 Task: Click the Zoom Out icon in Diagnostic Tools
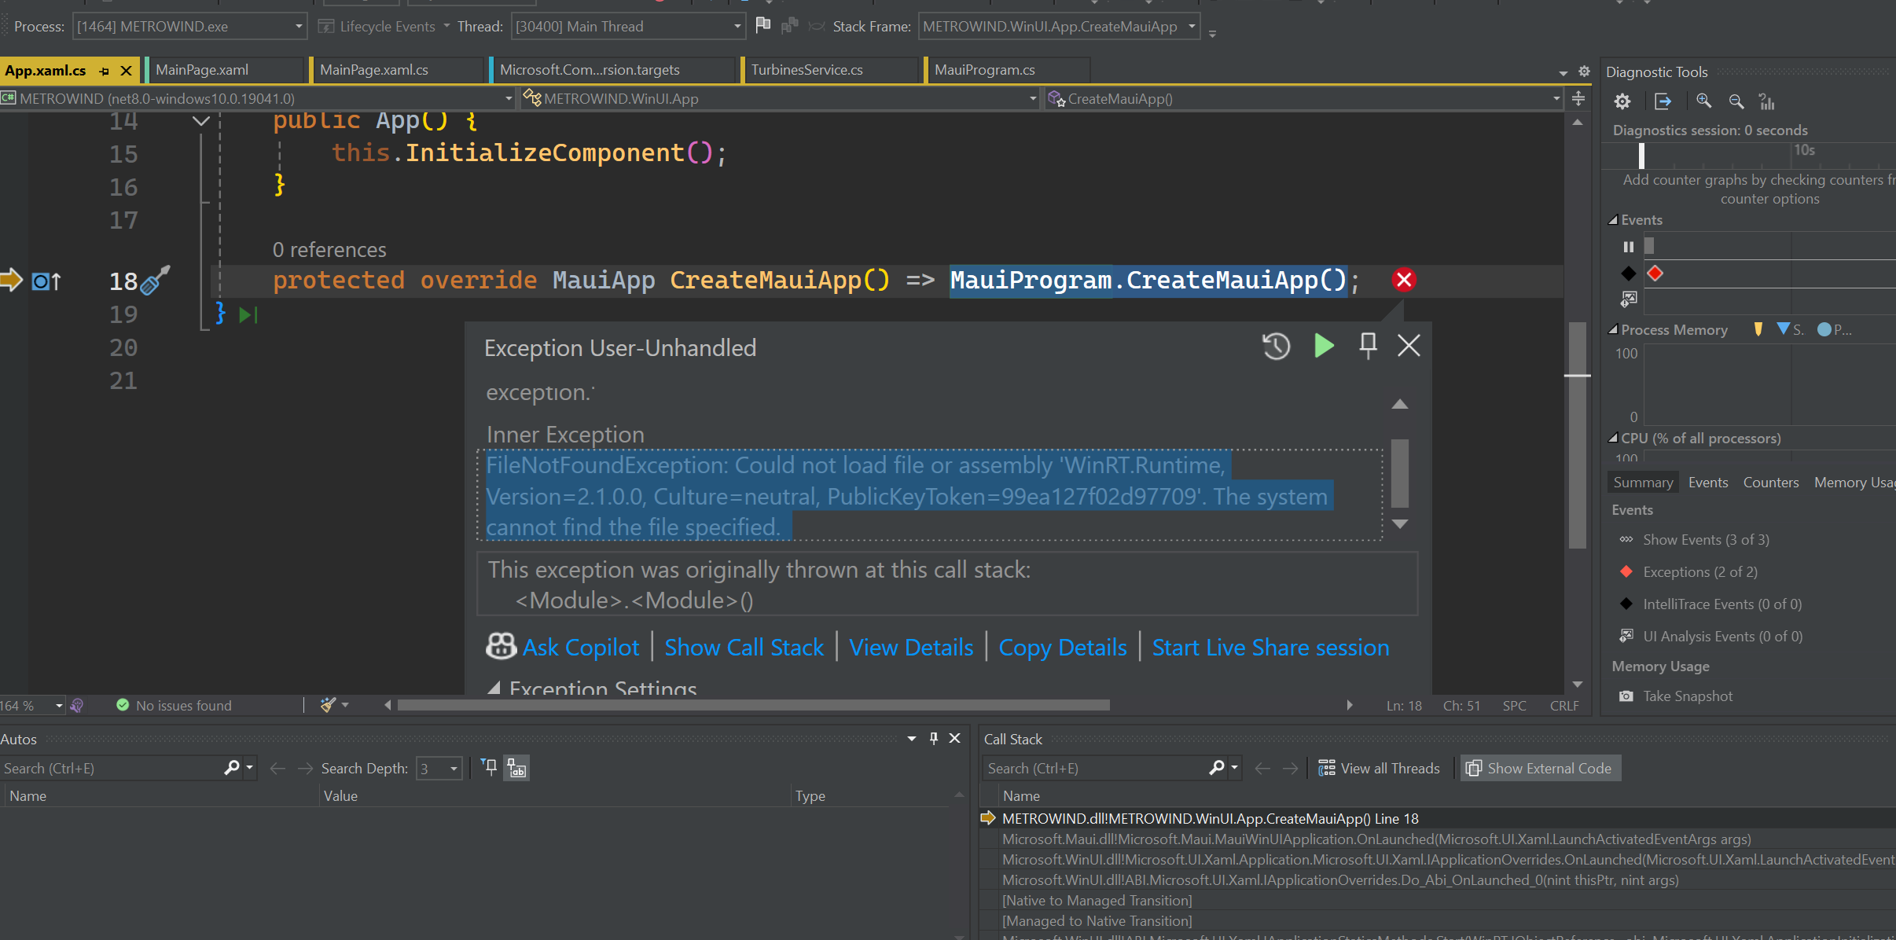pos(1736,101)
